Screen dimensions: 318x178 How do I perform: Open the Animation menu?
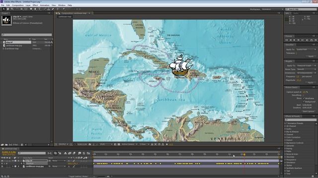[x=45, y=5]
